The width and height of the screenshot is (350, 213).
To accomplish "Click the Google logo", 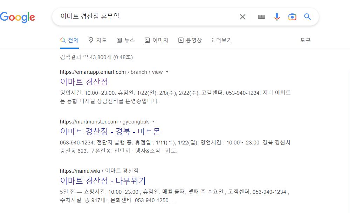I will (x=18, y=17).
